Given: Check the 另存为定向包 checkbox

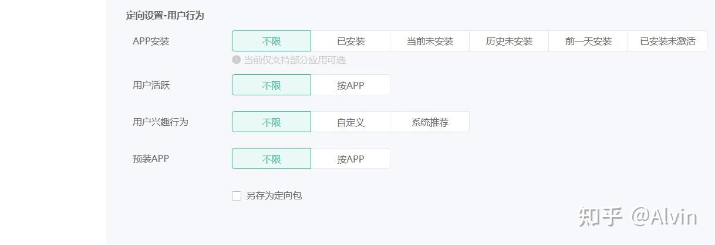Looking at the screenshot, I should coord(237,196).
